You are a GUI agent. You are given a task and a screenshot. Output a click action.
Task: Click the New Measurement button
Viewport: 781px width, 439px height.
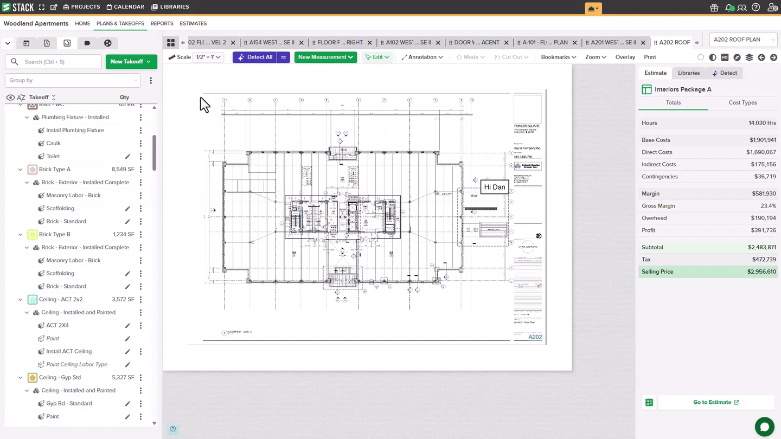[325, 57]
